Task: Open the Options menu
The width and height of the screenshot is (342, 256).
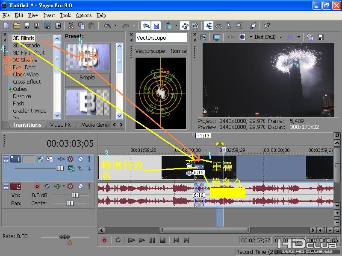Action: point(83,15)
